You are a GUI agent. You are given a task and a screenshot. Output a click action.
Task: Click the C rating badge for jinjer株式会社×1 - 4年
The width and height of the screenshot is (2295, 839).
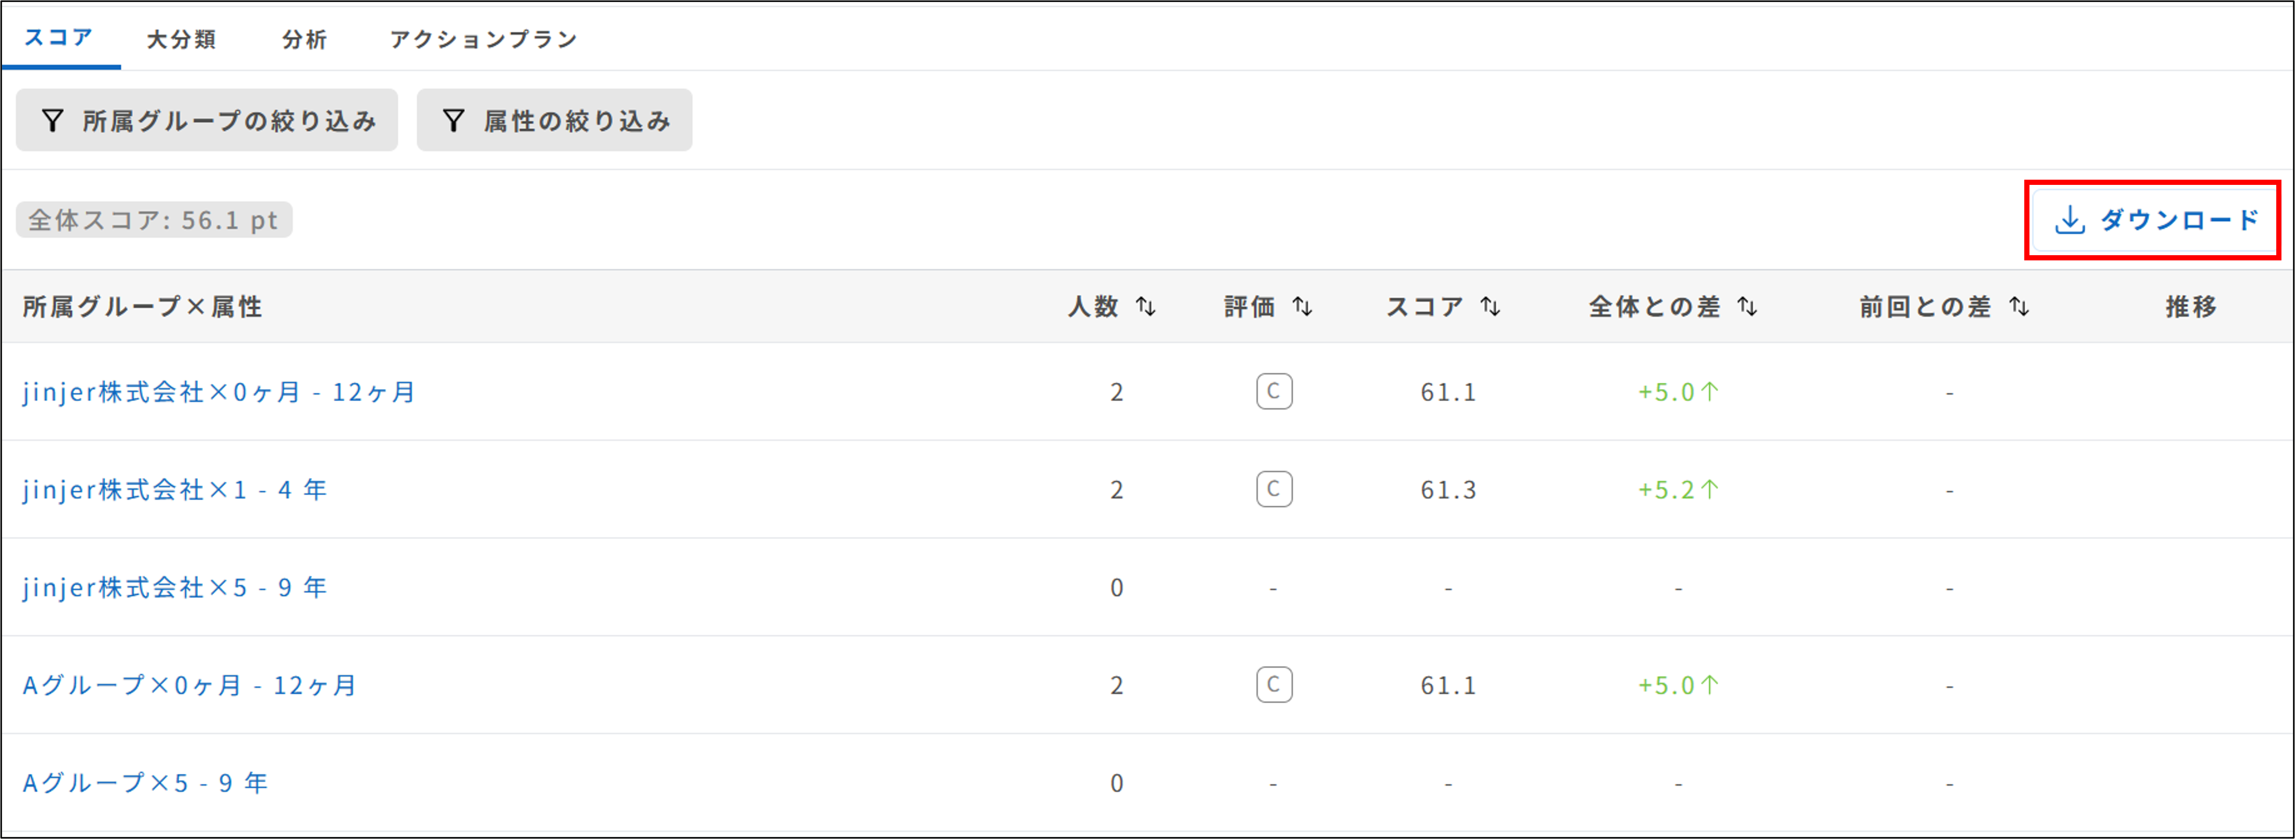pos(1274,489)
